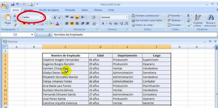Open the Diseño de página tab

point(49,10)
